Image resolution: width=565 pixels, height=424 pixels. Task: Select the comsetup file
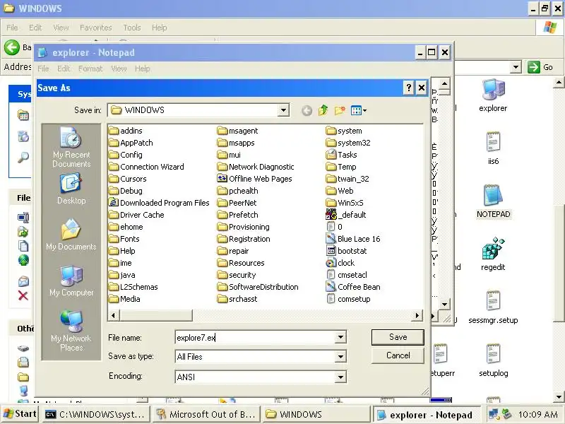click(348, 299)
